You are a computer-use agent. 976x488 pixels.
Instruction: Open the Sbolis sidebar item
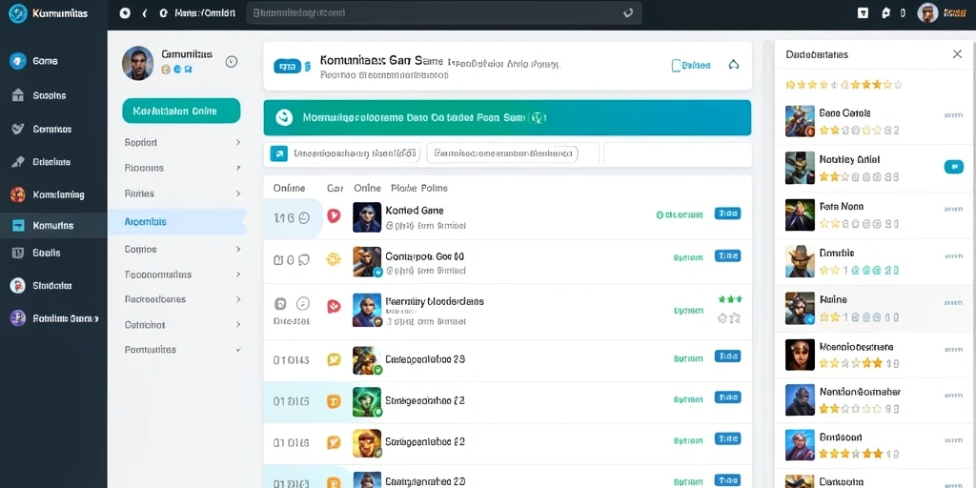tap(36, 253)
